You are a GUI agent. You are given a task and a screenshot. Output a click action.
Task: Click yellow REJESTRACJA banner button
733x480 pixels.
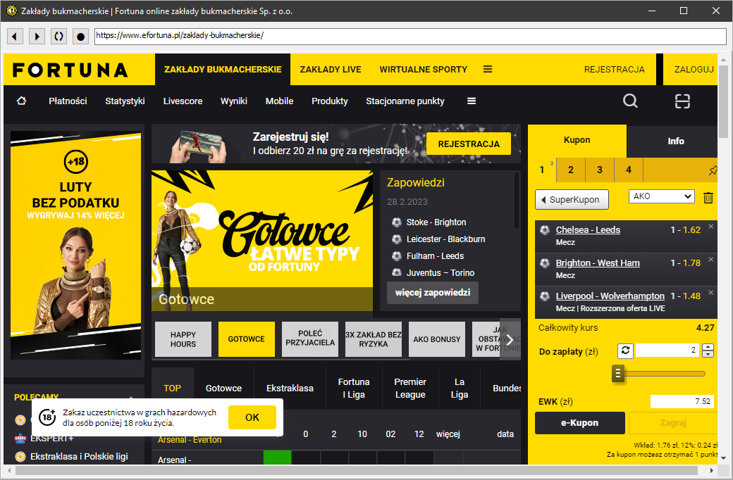tap(469, 144)
